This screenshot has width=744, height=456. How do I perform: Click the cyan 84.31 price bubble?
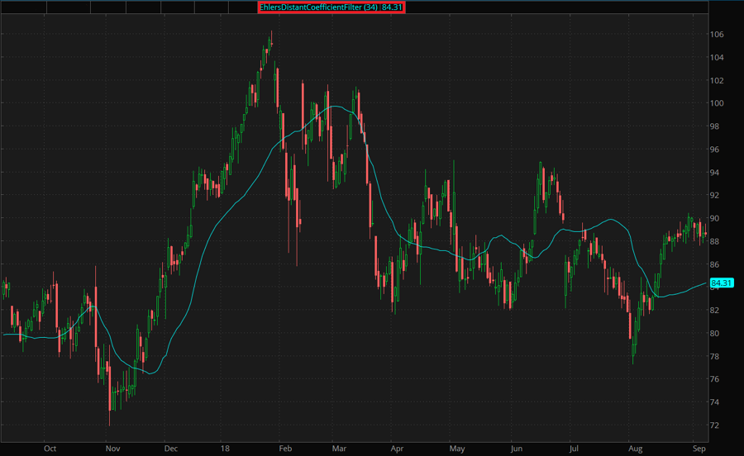click(x=722, y=283)
